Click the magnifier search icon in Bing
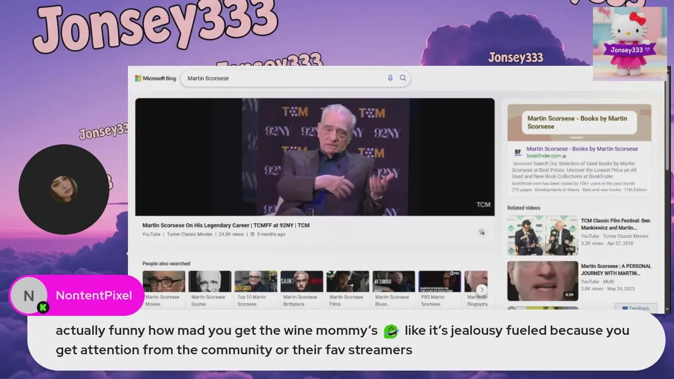The width and height of the screenshot is (674, 379). click(403, 78)
